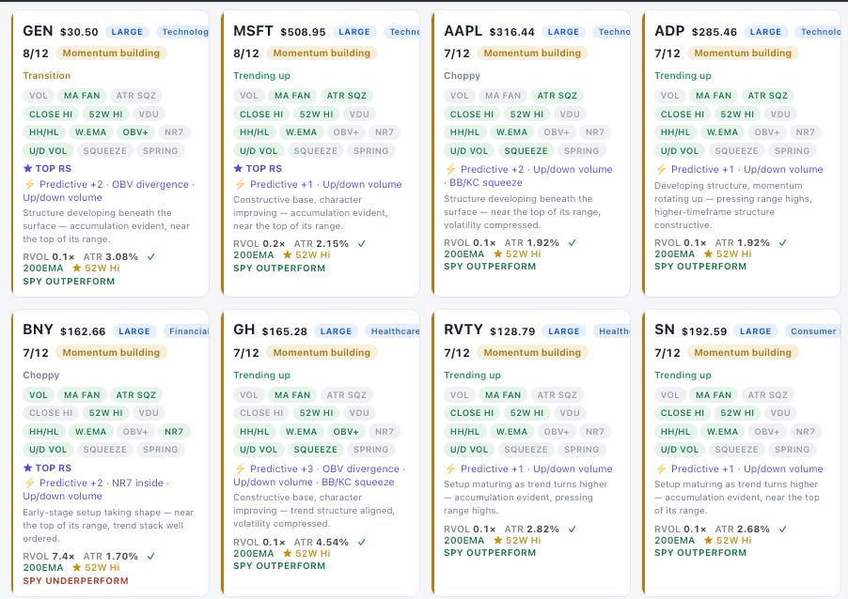The height and width of the screenshot is (599, 848).
Task: Click the 52W Hi gold star on RVTY card
Action: 498,540
